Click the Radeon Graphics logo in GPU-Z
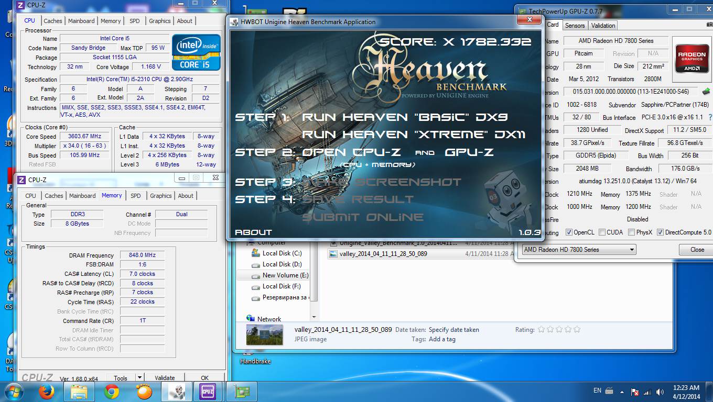713x402 pixels. tap(692, 58)
